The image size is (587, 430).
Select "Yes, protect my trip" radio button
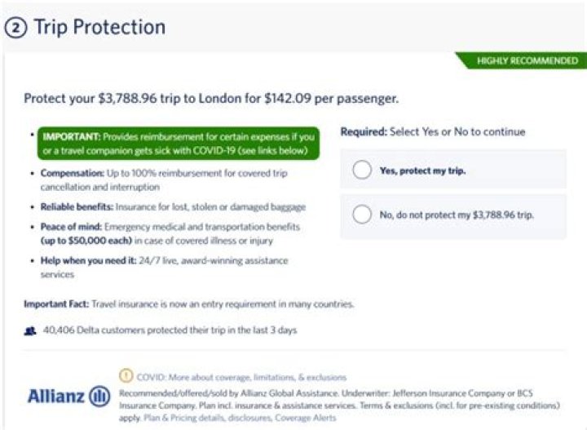pos(362,171)
